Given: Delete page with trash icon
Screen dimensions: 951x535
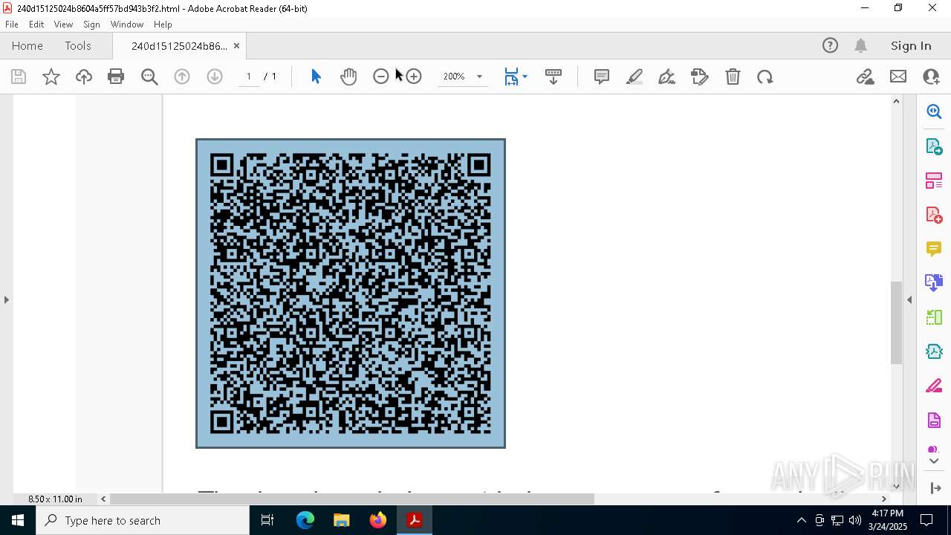Looking at the screenshot, I should (733, 77).
